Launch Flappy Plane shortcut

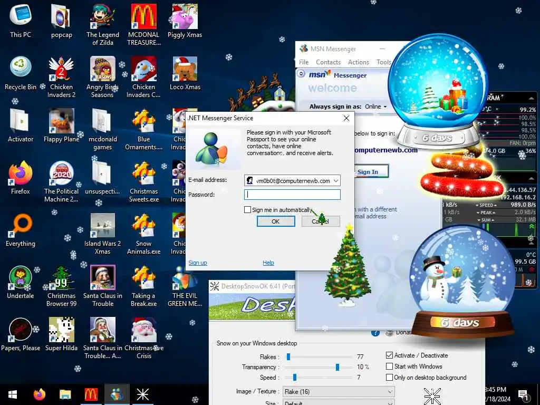pos(61,126)
